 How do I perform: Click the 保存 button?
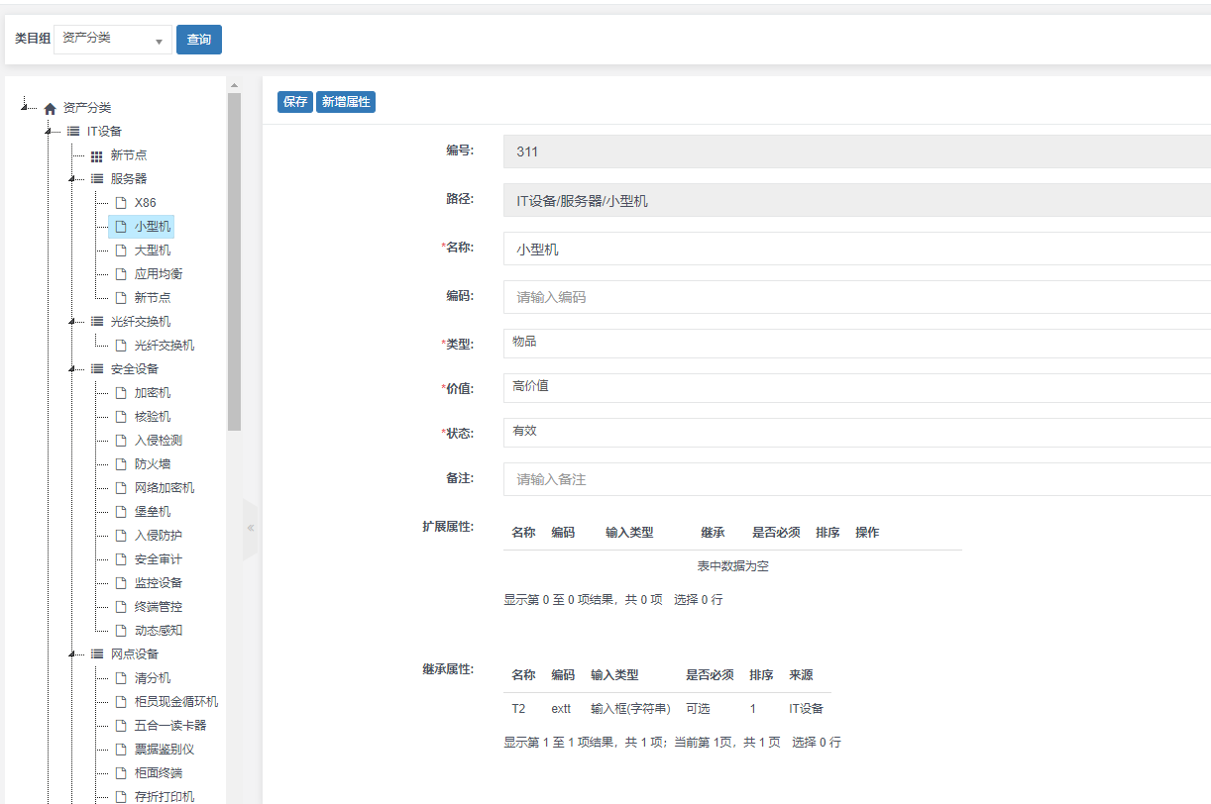click(294, 102)
